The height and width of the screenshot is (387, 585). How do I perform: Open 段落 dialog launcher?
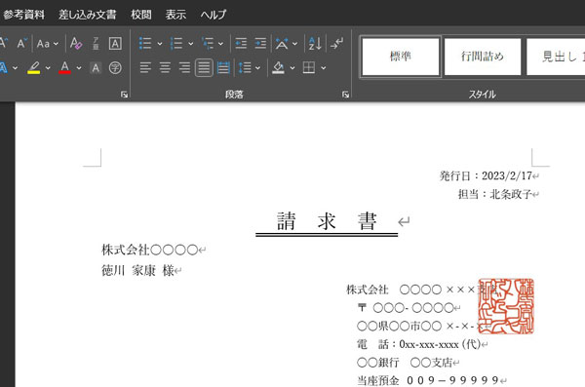coord(345,95)
